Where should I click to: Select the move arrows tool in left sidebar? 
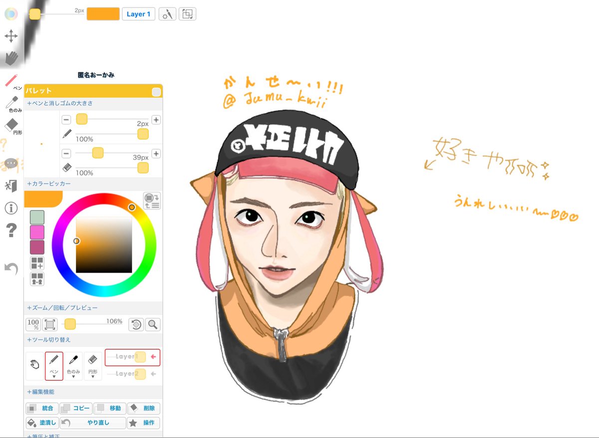click(x=11, y=36)
